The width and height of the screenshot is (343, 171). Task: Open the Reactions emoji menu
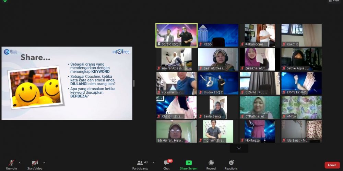click(231, 163)
